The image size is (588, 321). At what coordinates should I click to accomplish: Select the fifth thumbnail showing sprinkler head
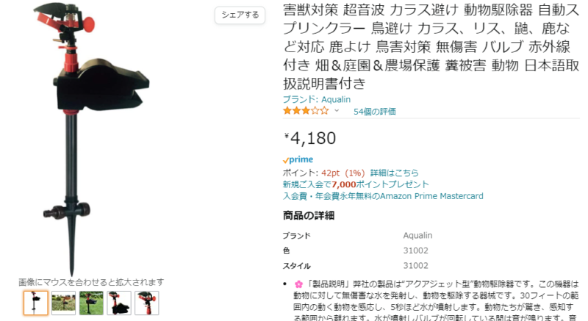[146, 303]
